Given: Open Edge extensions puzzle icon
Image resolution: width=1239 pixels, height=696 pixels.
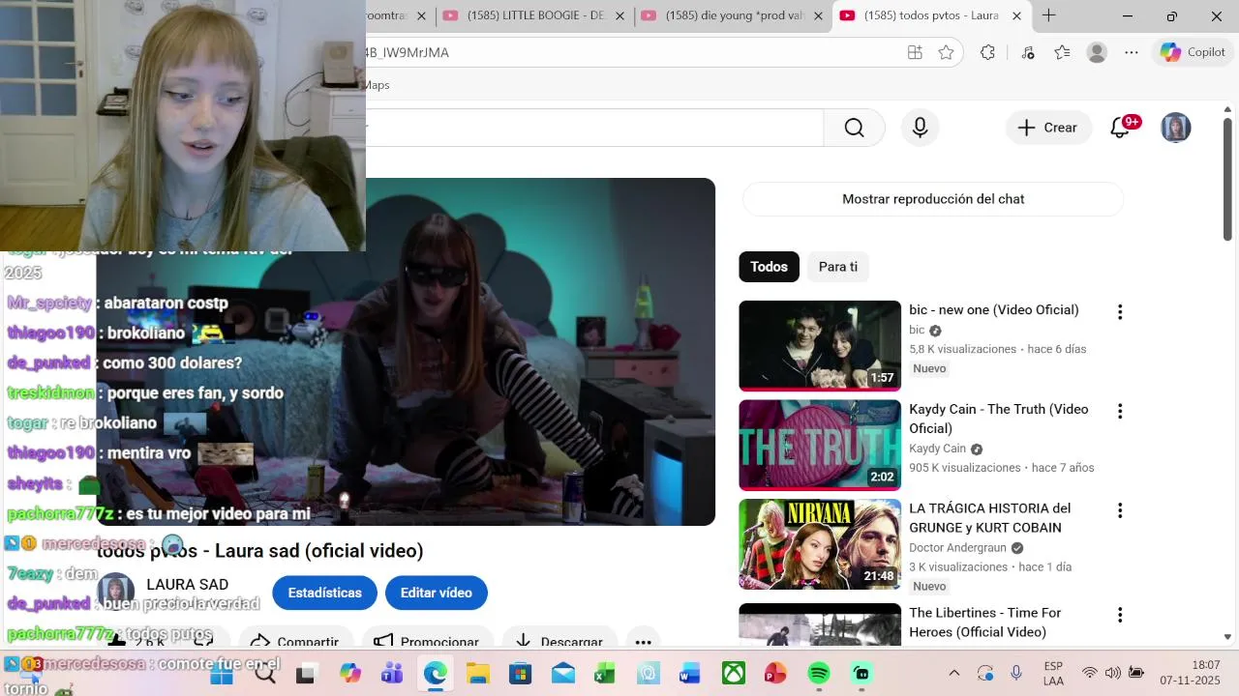Looking at the screenshot, I should click(987, 52).
